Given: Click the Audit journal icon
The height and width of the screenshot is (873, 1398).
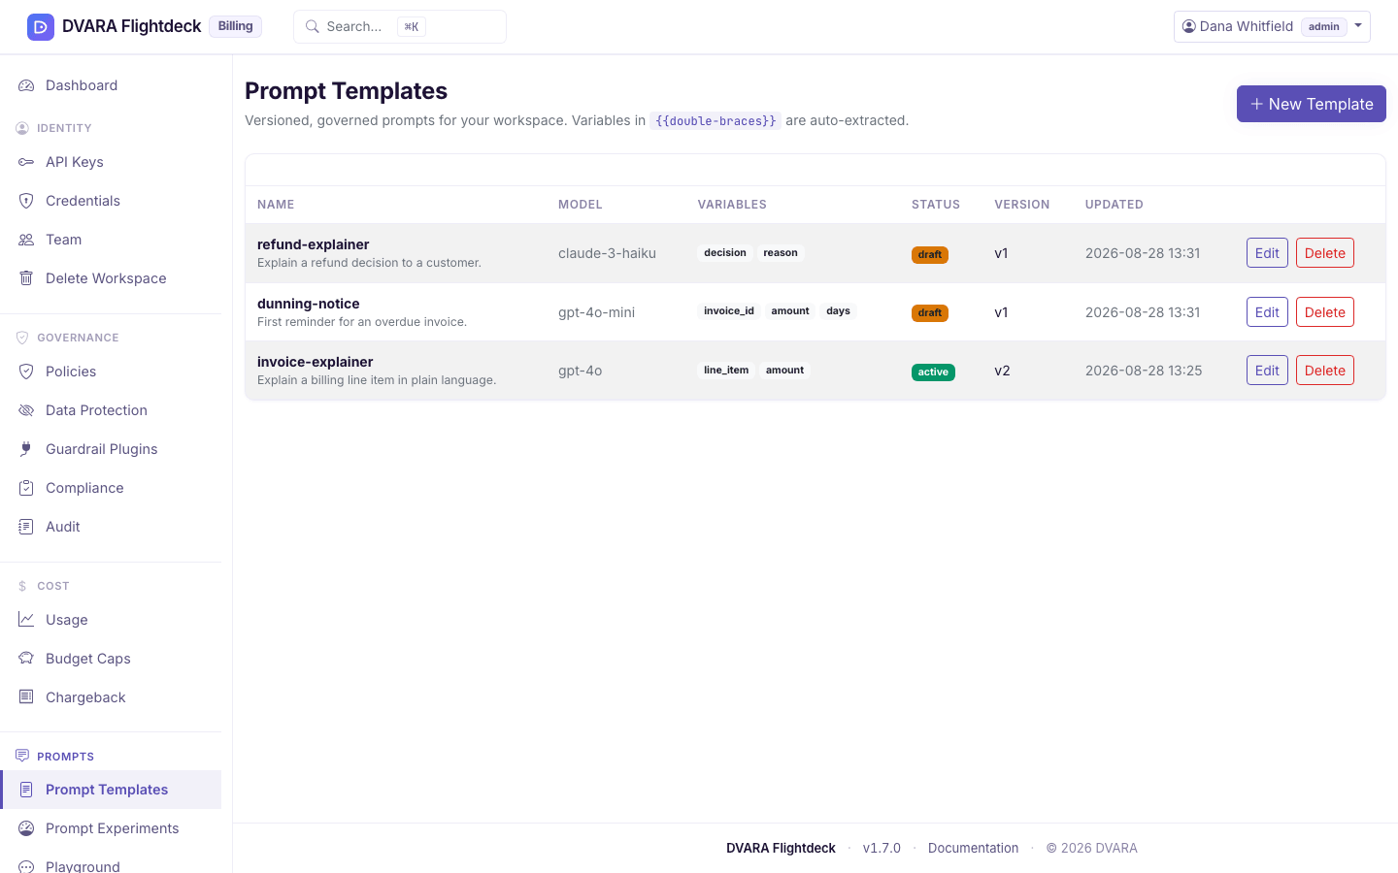Looking at the screenshot, I should [26, 527].
